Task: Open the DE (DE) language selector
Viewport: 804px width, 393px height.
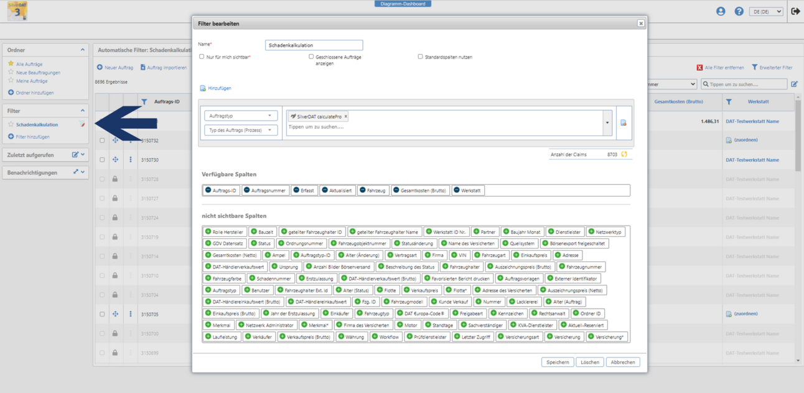Action: click(766, 11)
